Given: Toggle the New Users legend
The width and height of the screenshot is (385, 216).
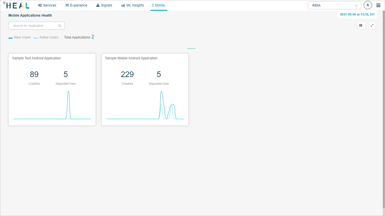Looking at the screenshot, I should pos(19,37).
